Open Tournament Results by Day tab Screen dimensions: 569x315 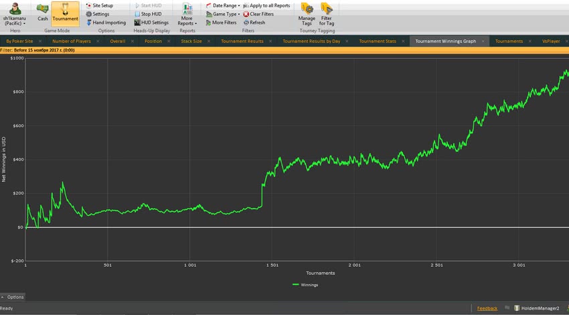click(x=311, y=41)
